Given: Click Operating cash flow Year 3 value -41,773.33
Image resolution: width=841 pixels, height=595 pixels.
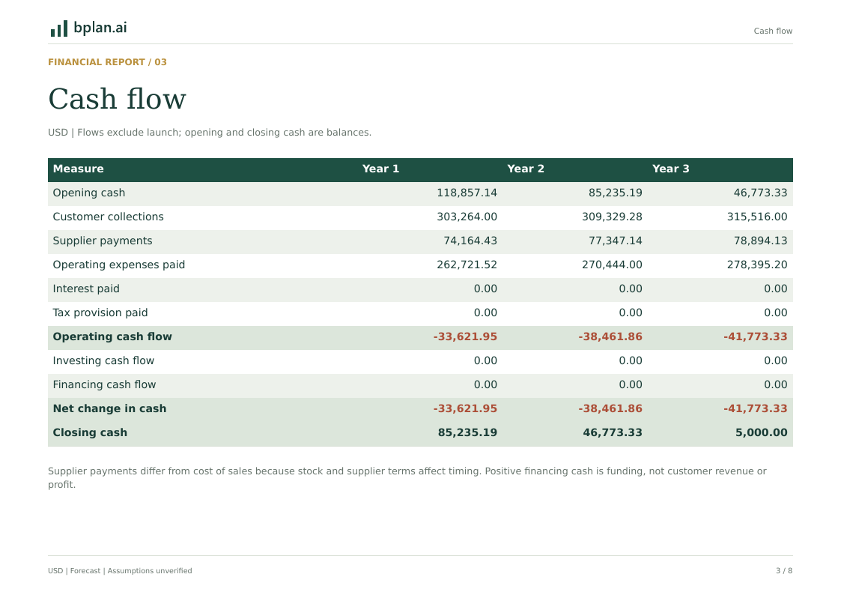Looking at the screenshot, I should pos(755,337).
